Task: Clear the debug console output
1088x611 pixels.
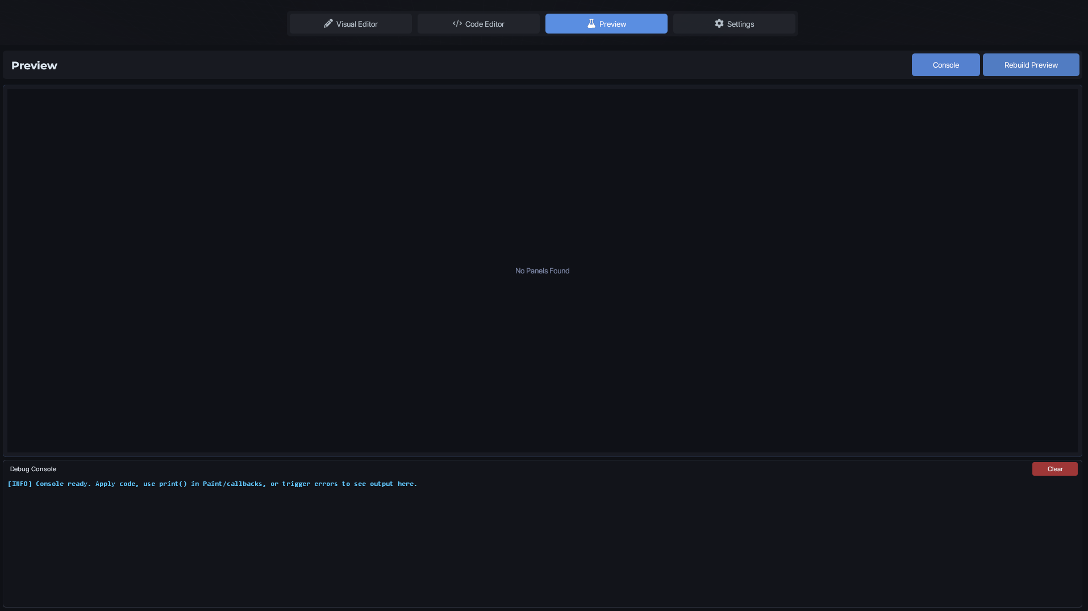Action: (1054, 468)
